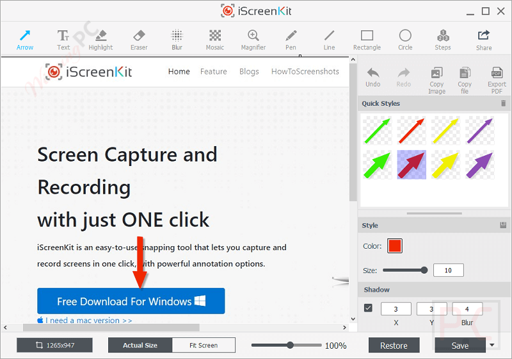Click I need a mac version link
Viewport: 512px width, 359px height.
coord(85,320)
